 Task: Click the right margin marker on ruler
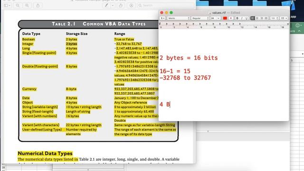[x=288, y=24]
